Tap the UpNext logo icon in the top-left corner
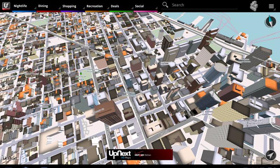280x168 pixels. click(x=6, y=6)
